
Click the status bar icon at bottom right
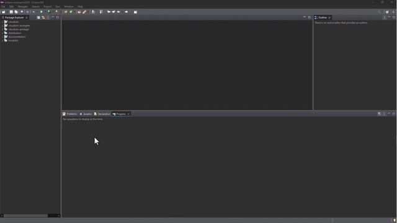coord(394,221)
